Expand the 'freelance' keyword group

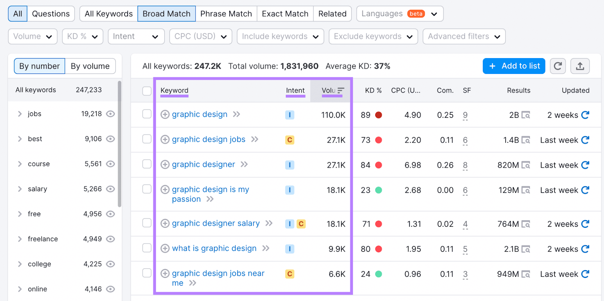[x=20, y=239]
